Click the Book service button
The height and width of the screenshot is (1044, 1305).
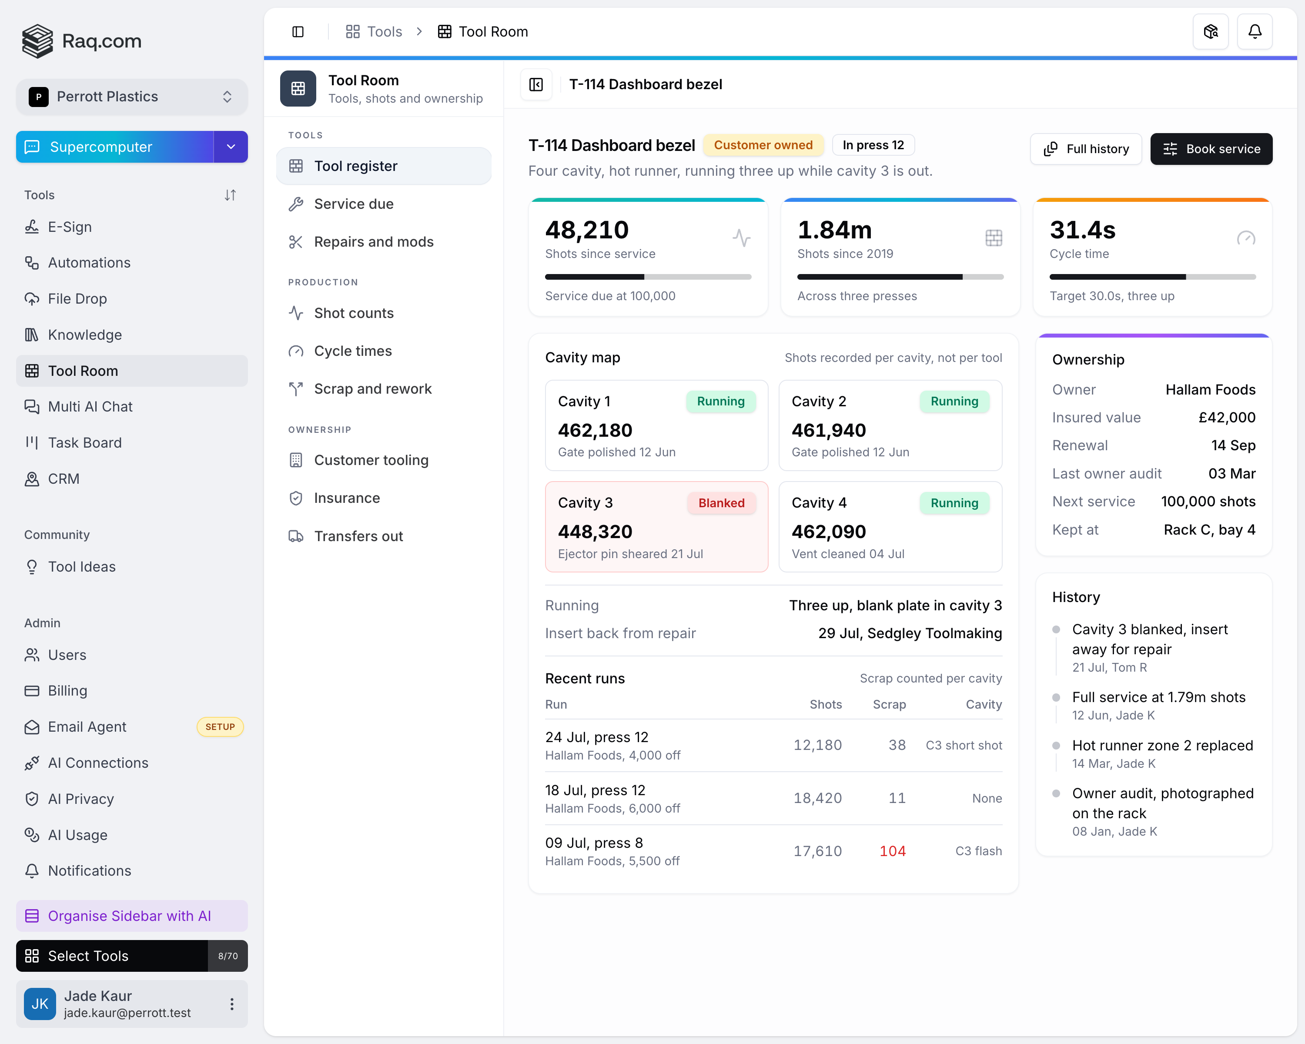pos(1211,149)
